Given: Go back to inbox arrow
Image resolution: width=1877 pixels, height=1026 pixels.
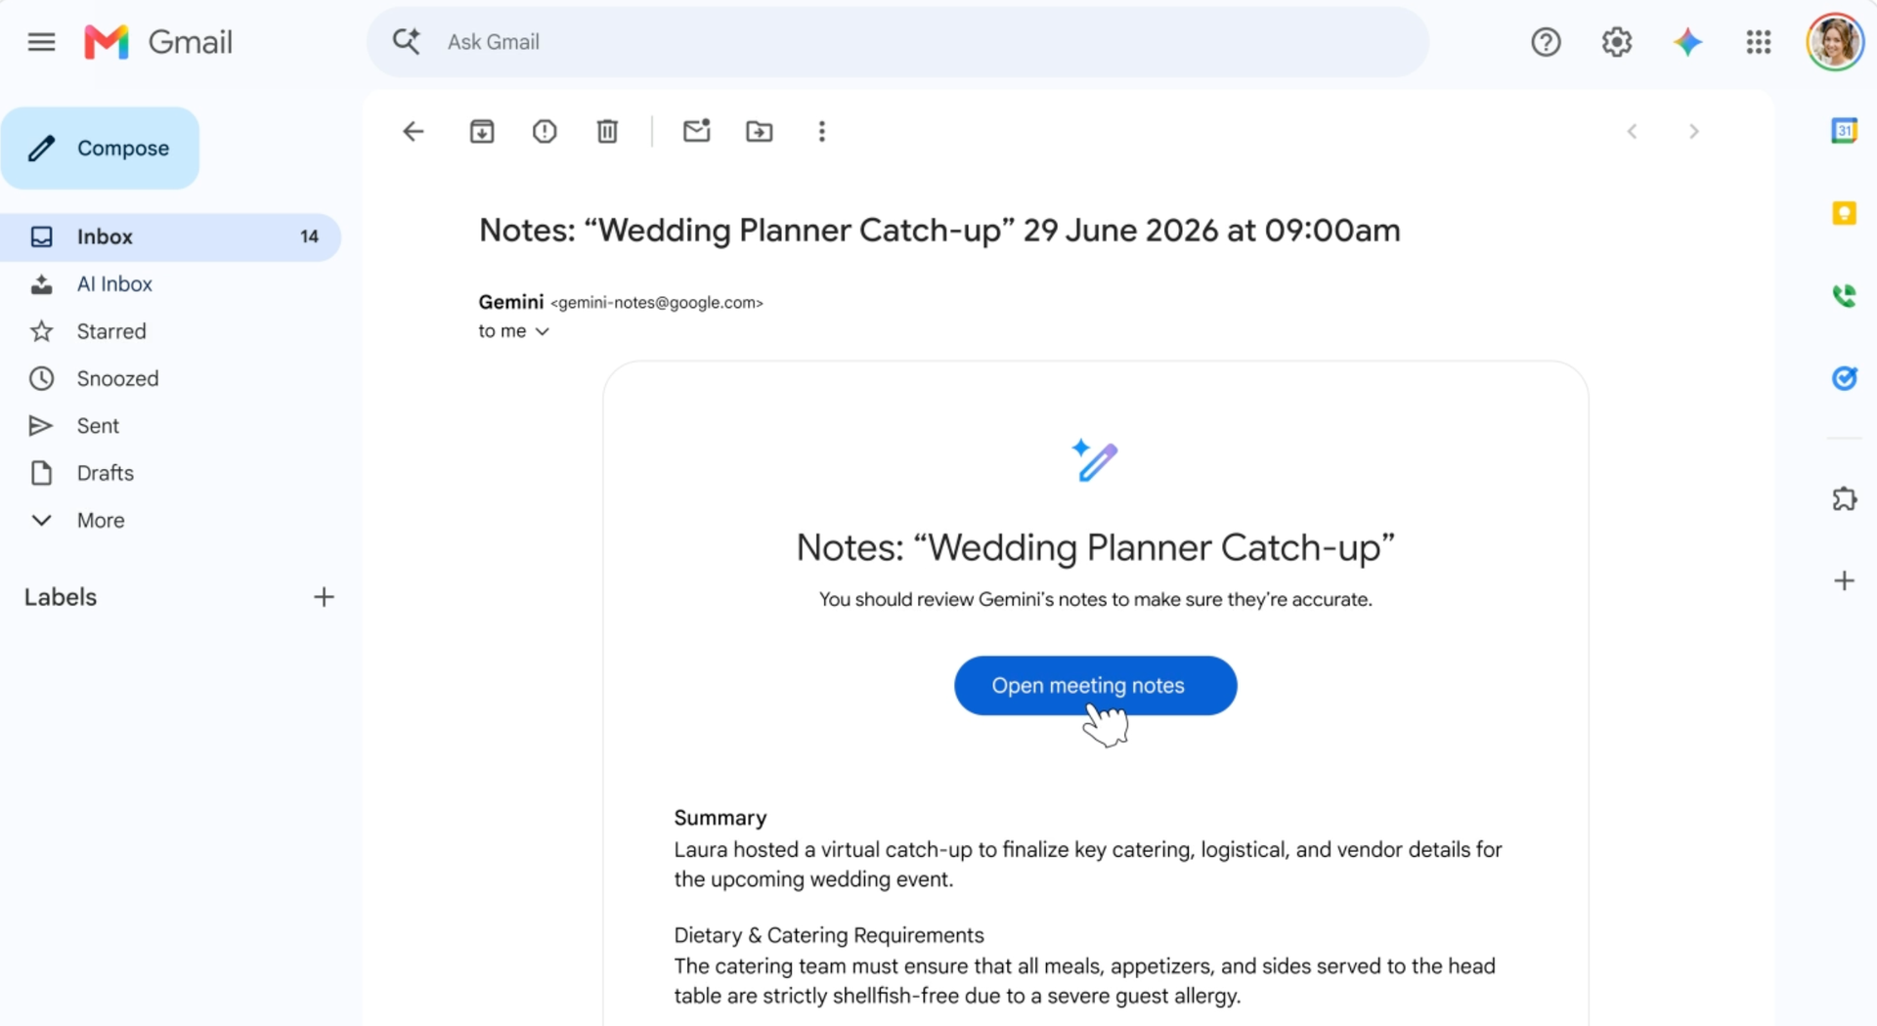Looking at the screenshot, I should [x=414, y=131].
